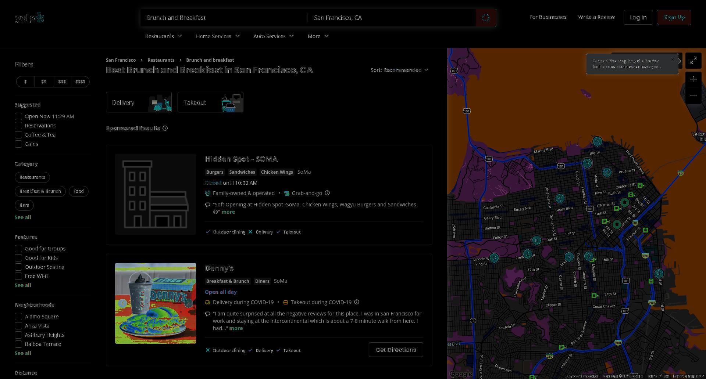Screen dimensions: 706x379
Task: Check Good for Kids filter
Action: click(x=18, y=258)
